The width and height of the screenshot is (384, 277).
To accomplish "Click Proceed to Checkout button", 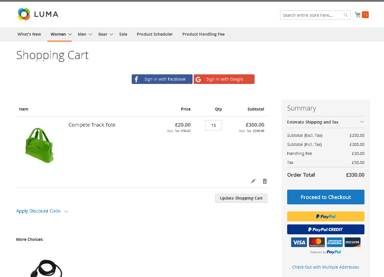I will [x=326, y=197].
